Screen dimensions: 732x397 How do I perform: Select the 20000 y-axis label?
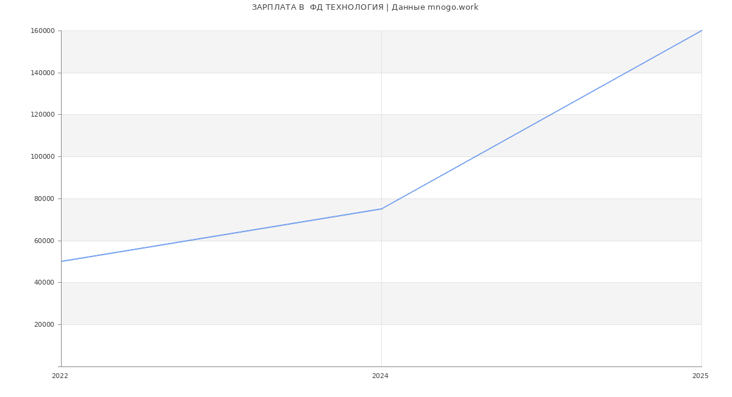(x=45, y=325)
